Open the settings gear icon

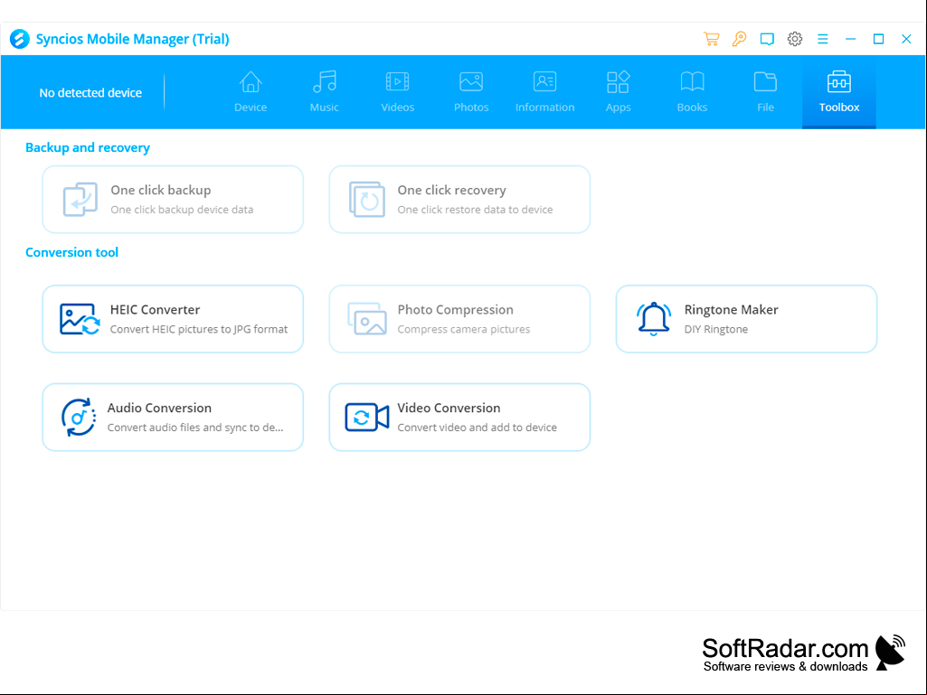tap(795, 39)
